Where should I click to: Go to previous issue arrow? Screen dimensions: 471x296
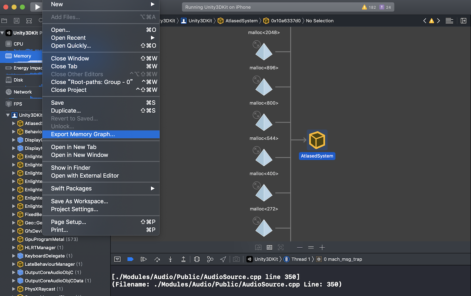click(x=425, y=21)
